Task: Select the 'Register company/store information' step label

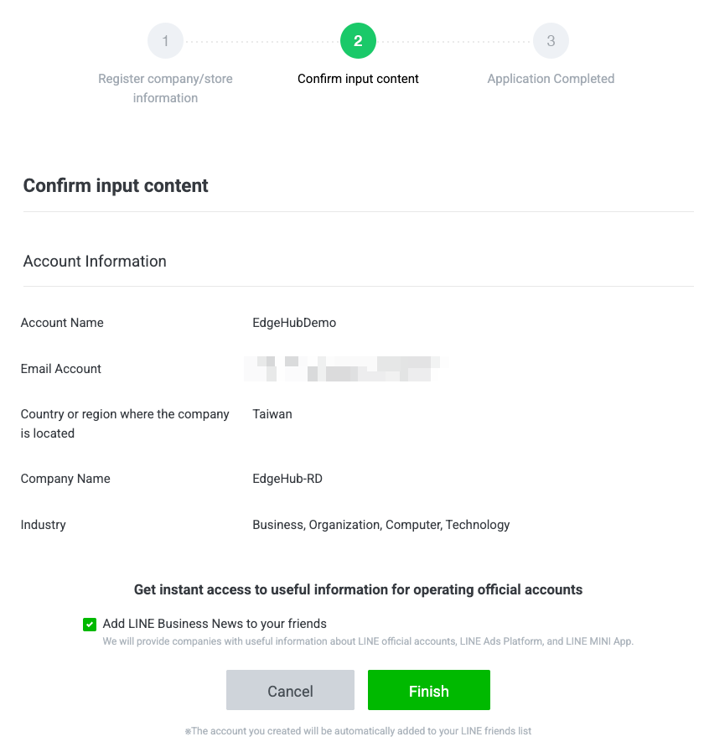Action: (x=165, y=88)
